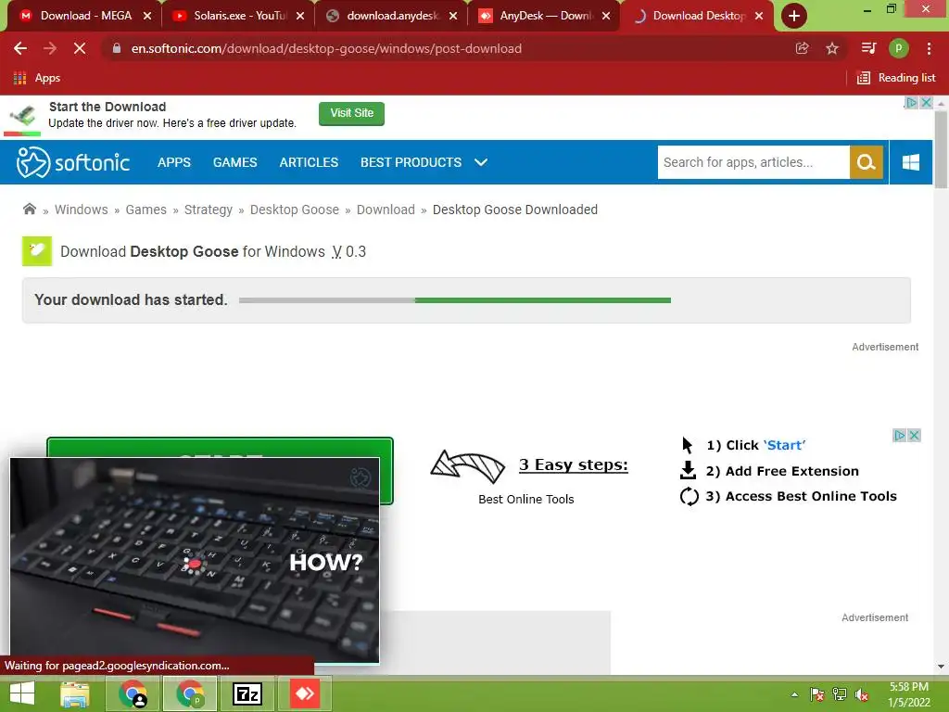Click the forward navigation arrow
Image resolution: width=949 pixels, height=712 pixels.
(x=50, y=48)
